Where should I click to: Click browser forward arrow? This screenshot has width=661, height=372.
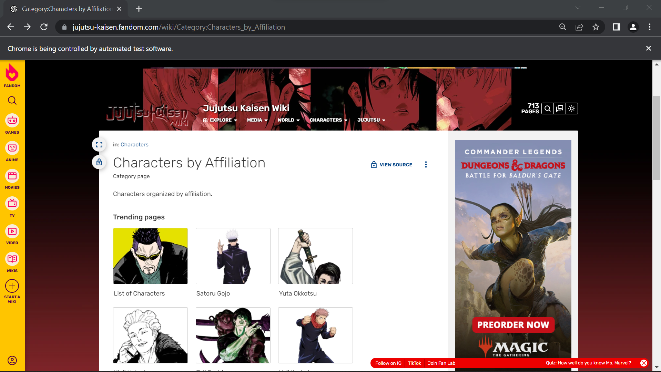click(x=27, y=27)
